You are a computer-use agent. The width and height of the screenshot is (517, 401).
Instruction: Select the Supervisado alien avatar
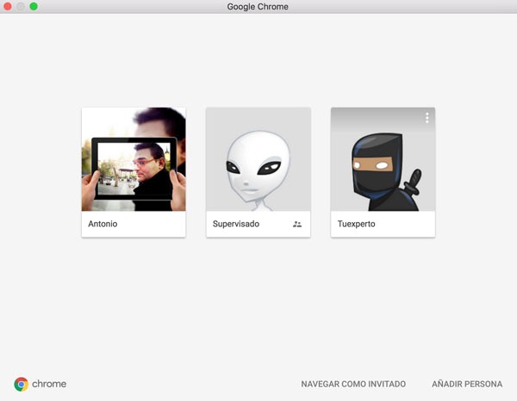258,159
